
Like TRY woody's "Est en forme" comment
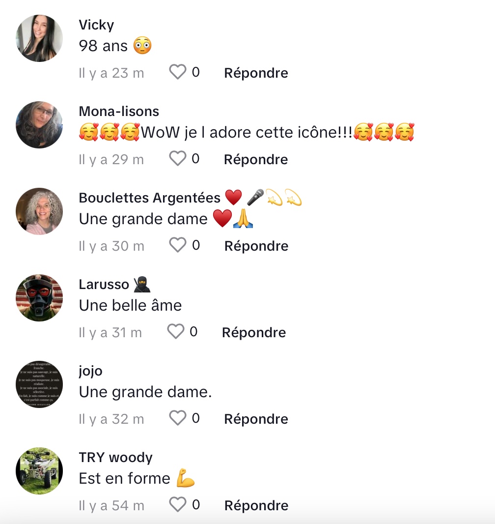pos(178,505)
